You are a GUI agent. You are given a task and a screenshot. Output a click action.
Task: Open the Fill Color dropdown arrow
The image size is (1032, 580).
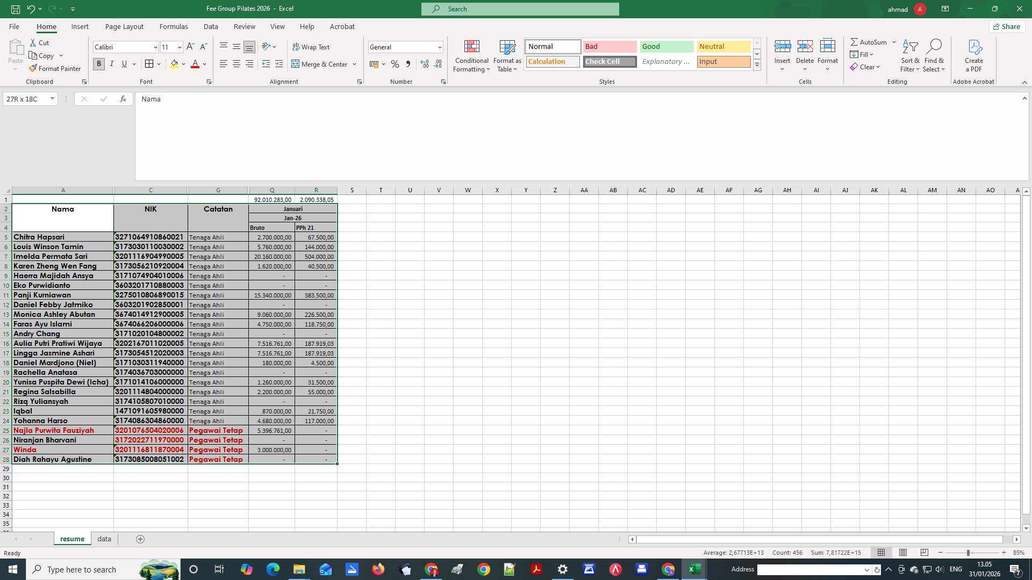click(183, 64)
